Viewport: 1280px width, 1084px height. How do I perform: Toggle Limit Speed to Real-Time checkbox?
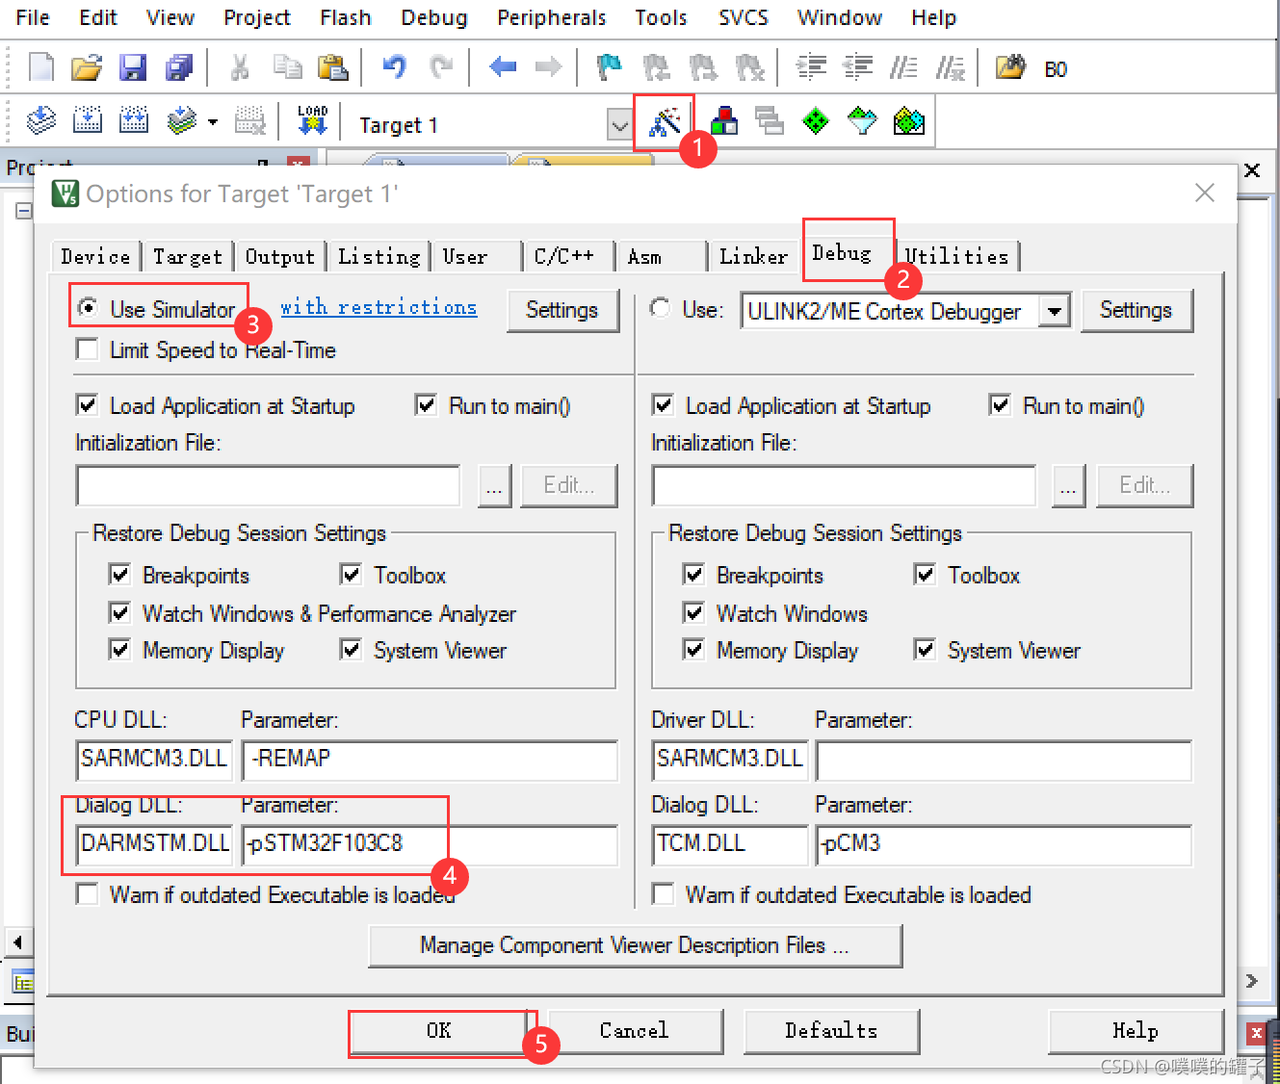pos(87,348)
